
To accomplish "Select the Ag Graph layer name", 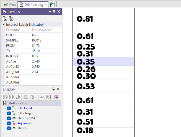I will (x=25, y=123).
